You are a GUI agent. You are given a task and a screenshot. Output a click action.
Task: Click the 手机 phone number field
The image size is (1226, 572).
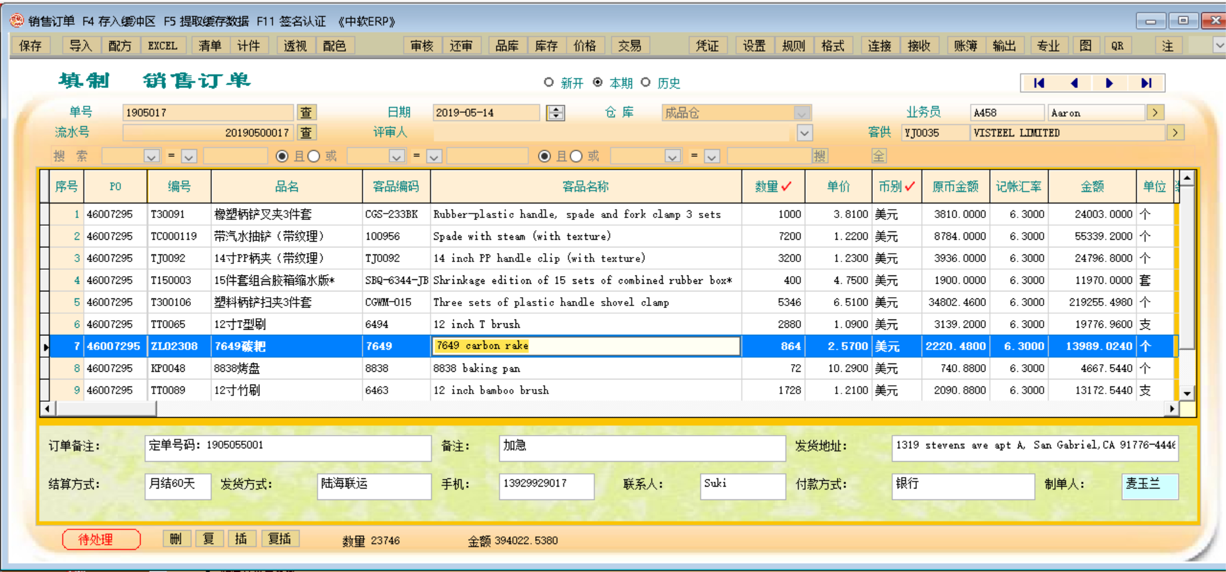[x=547, y=486]
